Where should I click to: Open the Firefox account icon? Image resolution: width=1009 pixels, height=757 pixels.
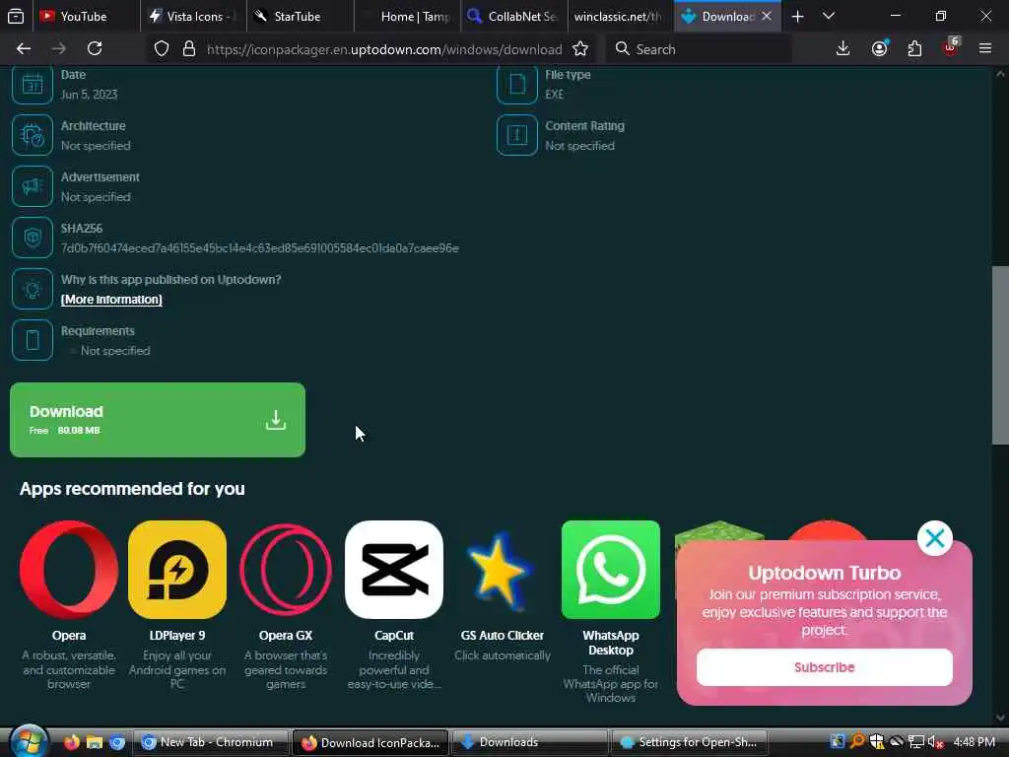(879, 49)
